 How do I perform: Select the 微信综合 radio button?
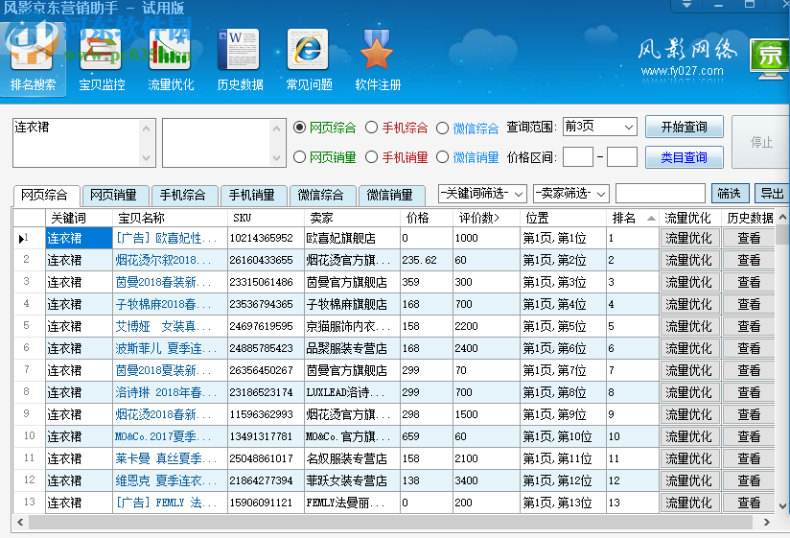442,128
